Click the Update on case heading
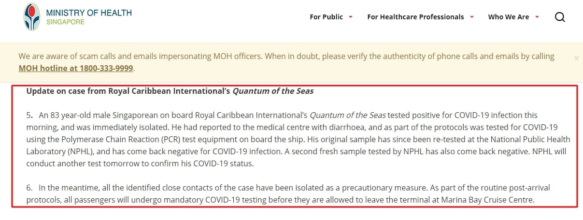 coord(170,91)
